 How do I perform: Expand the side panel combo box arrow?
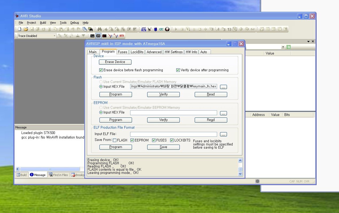[x=283, y=47]
